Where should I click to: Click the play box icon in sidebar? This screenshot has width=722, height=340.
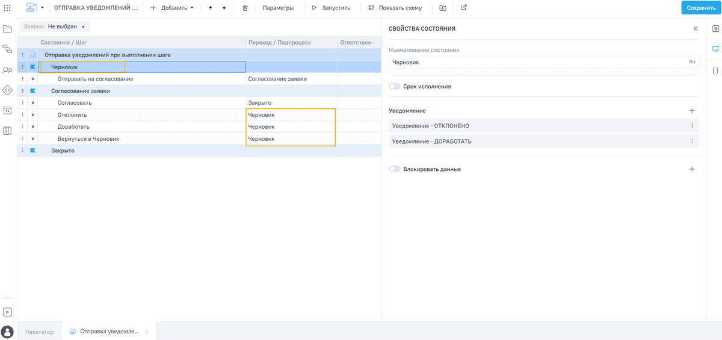point(8,312)
